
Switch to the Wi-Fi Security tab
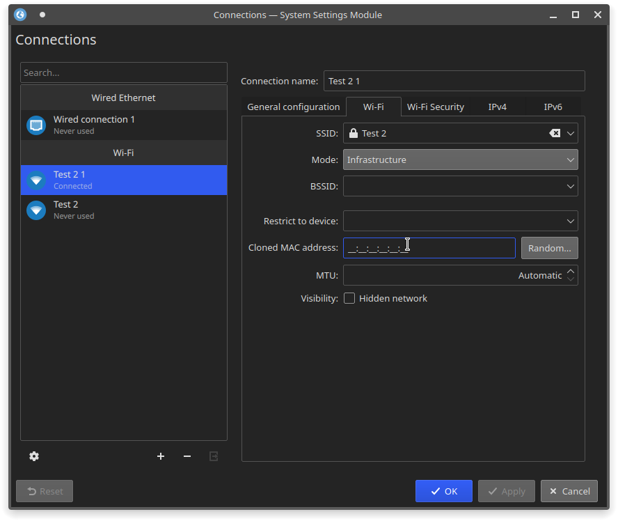point(435,107)
